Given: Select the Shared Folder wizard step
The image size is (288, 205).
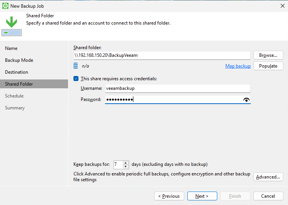Looking at the screenshot, I should click(19, 84).
